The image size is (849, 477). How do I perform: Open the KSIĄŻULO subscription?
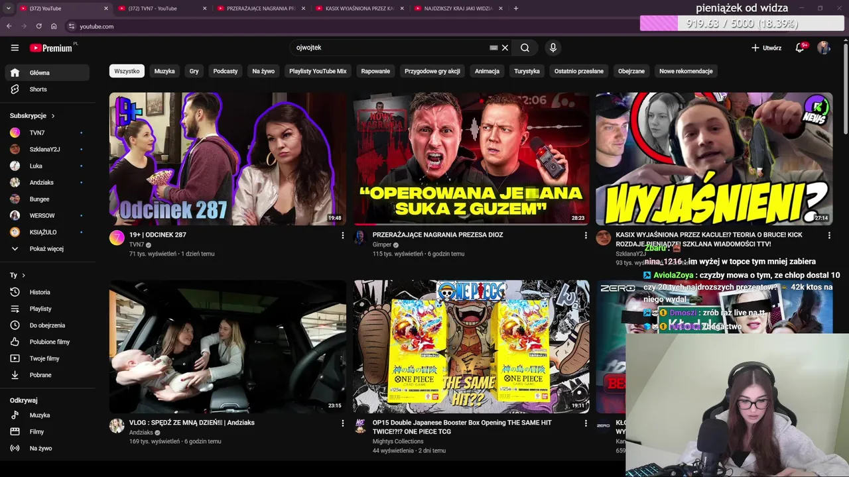point(46,232)
